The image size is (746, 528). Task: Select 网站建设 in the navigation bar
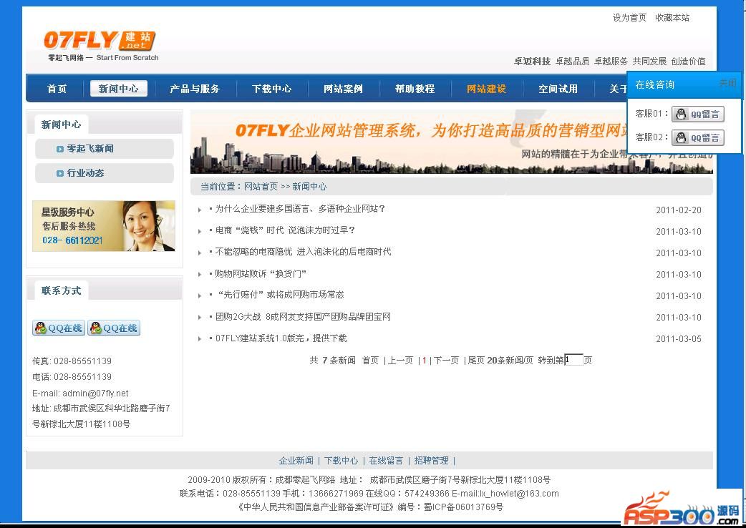(x=486, y=89)
